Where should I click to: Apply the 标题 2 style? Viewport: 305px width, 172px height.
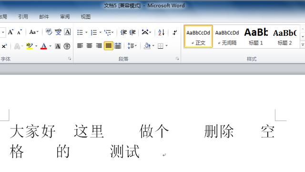coord(285,36)
